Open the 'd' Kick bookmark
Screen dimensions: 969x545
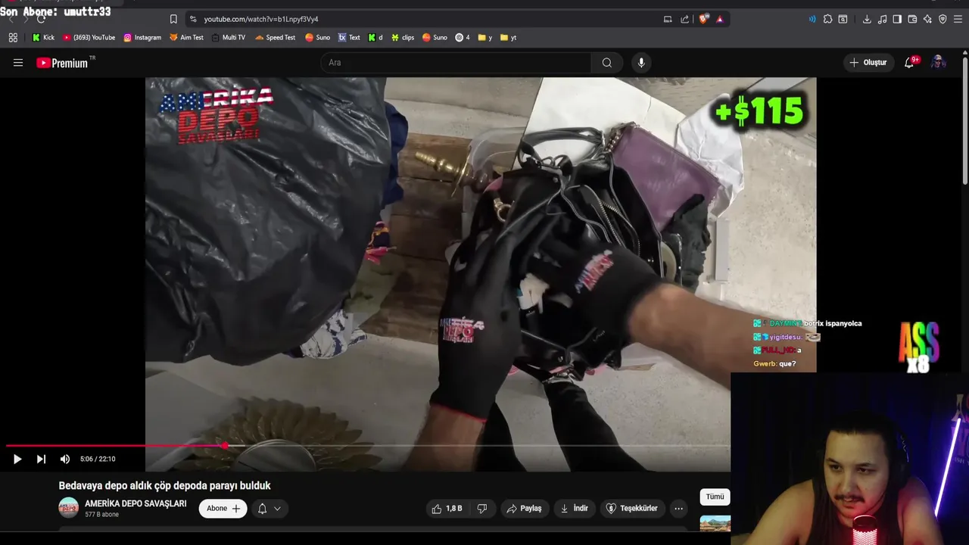click(x=375, y=37)
